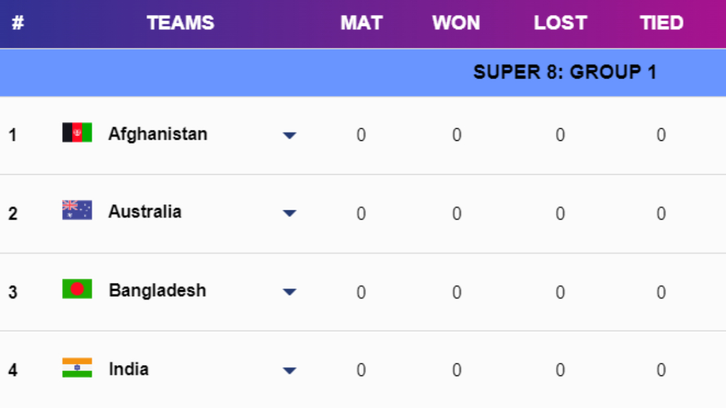726x408 pixels.
Task: Click the TIED column header
Action: [661, 23]
